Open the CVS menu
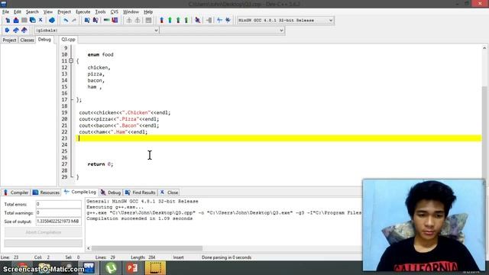The image size is (489, 275). (114, 12)
